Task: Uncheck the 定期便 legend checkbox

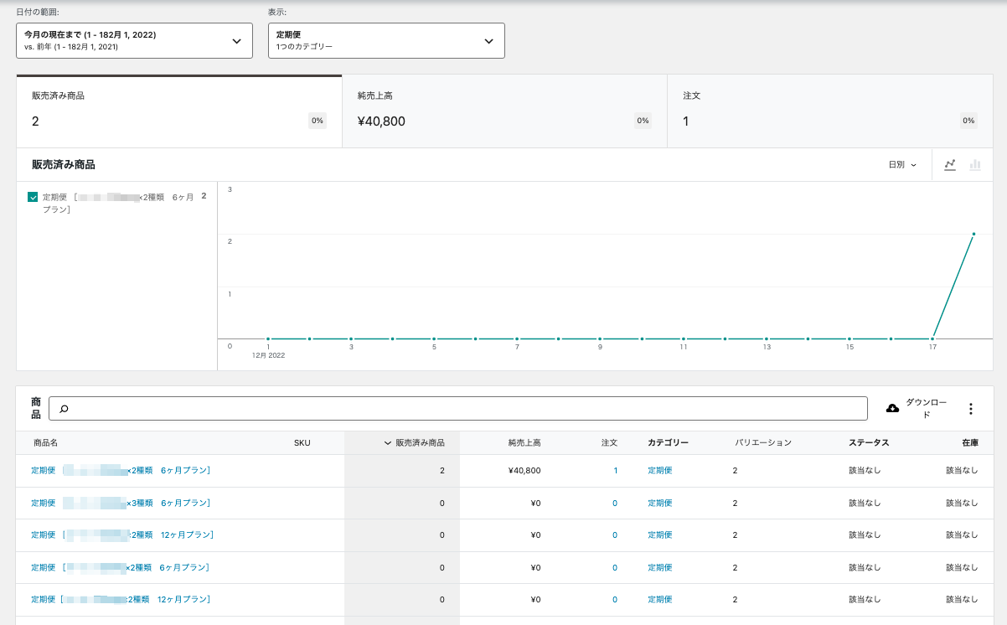Action: 33,197
